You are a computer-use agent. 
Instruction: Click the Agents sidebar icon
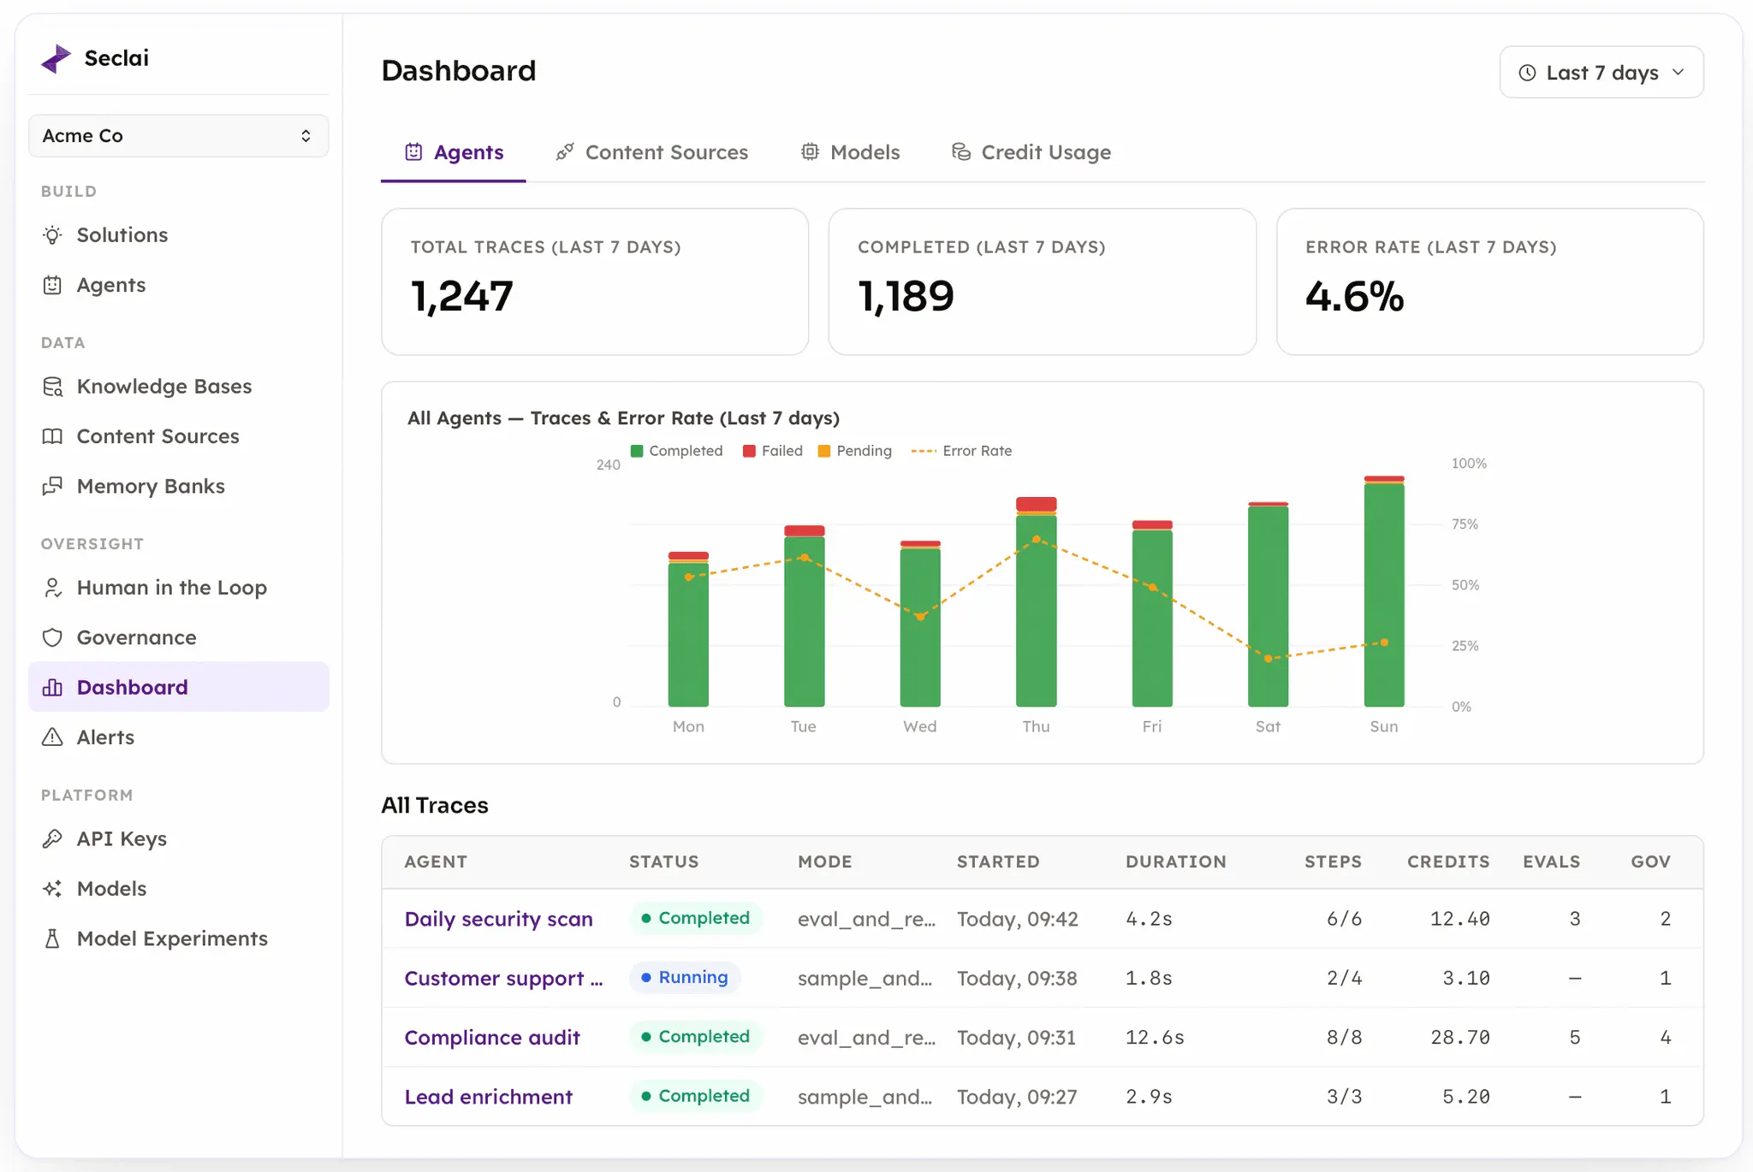(x=52, y=285)
